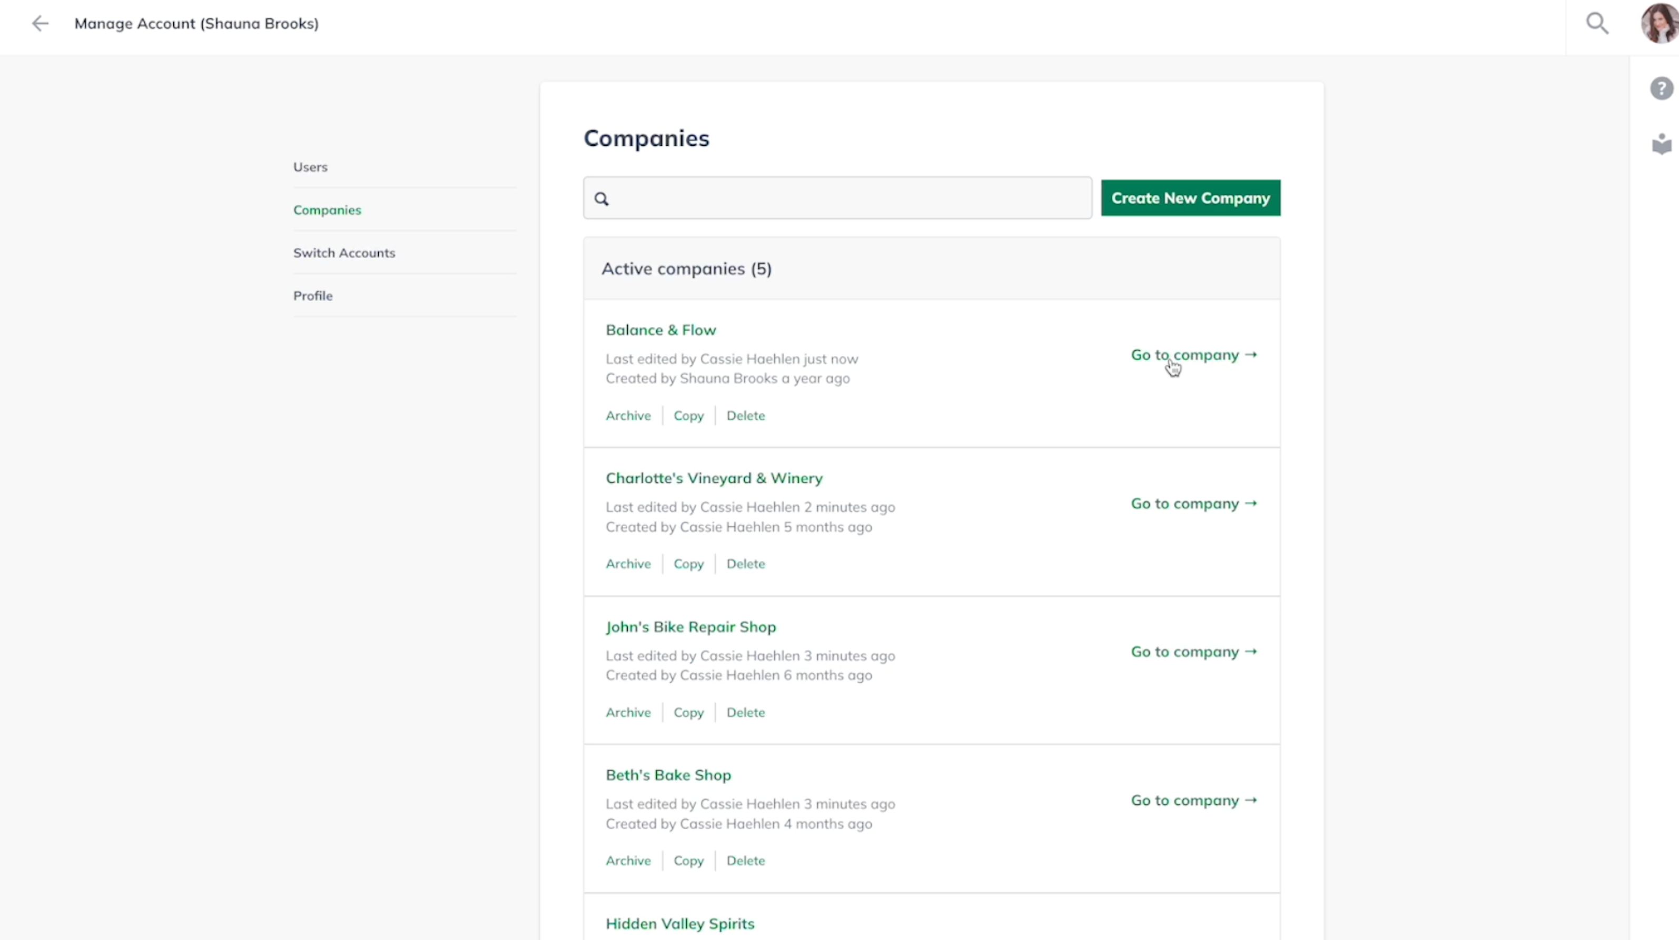Click the back arrow to exit Manage Account
Viewport: 1679px width, 940px height.
pyautogui.click(x=39, y=24)
